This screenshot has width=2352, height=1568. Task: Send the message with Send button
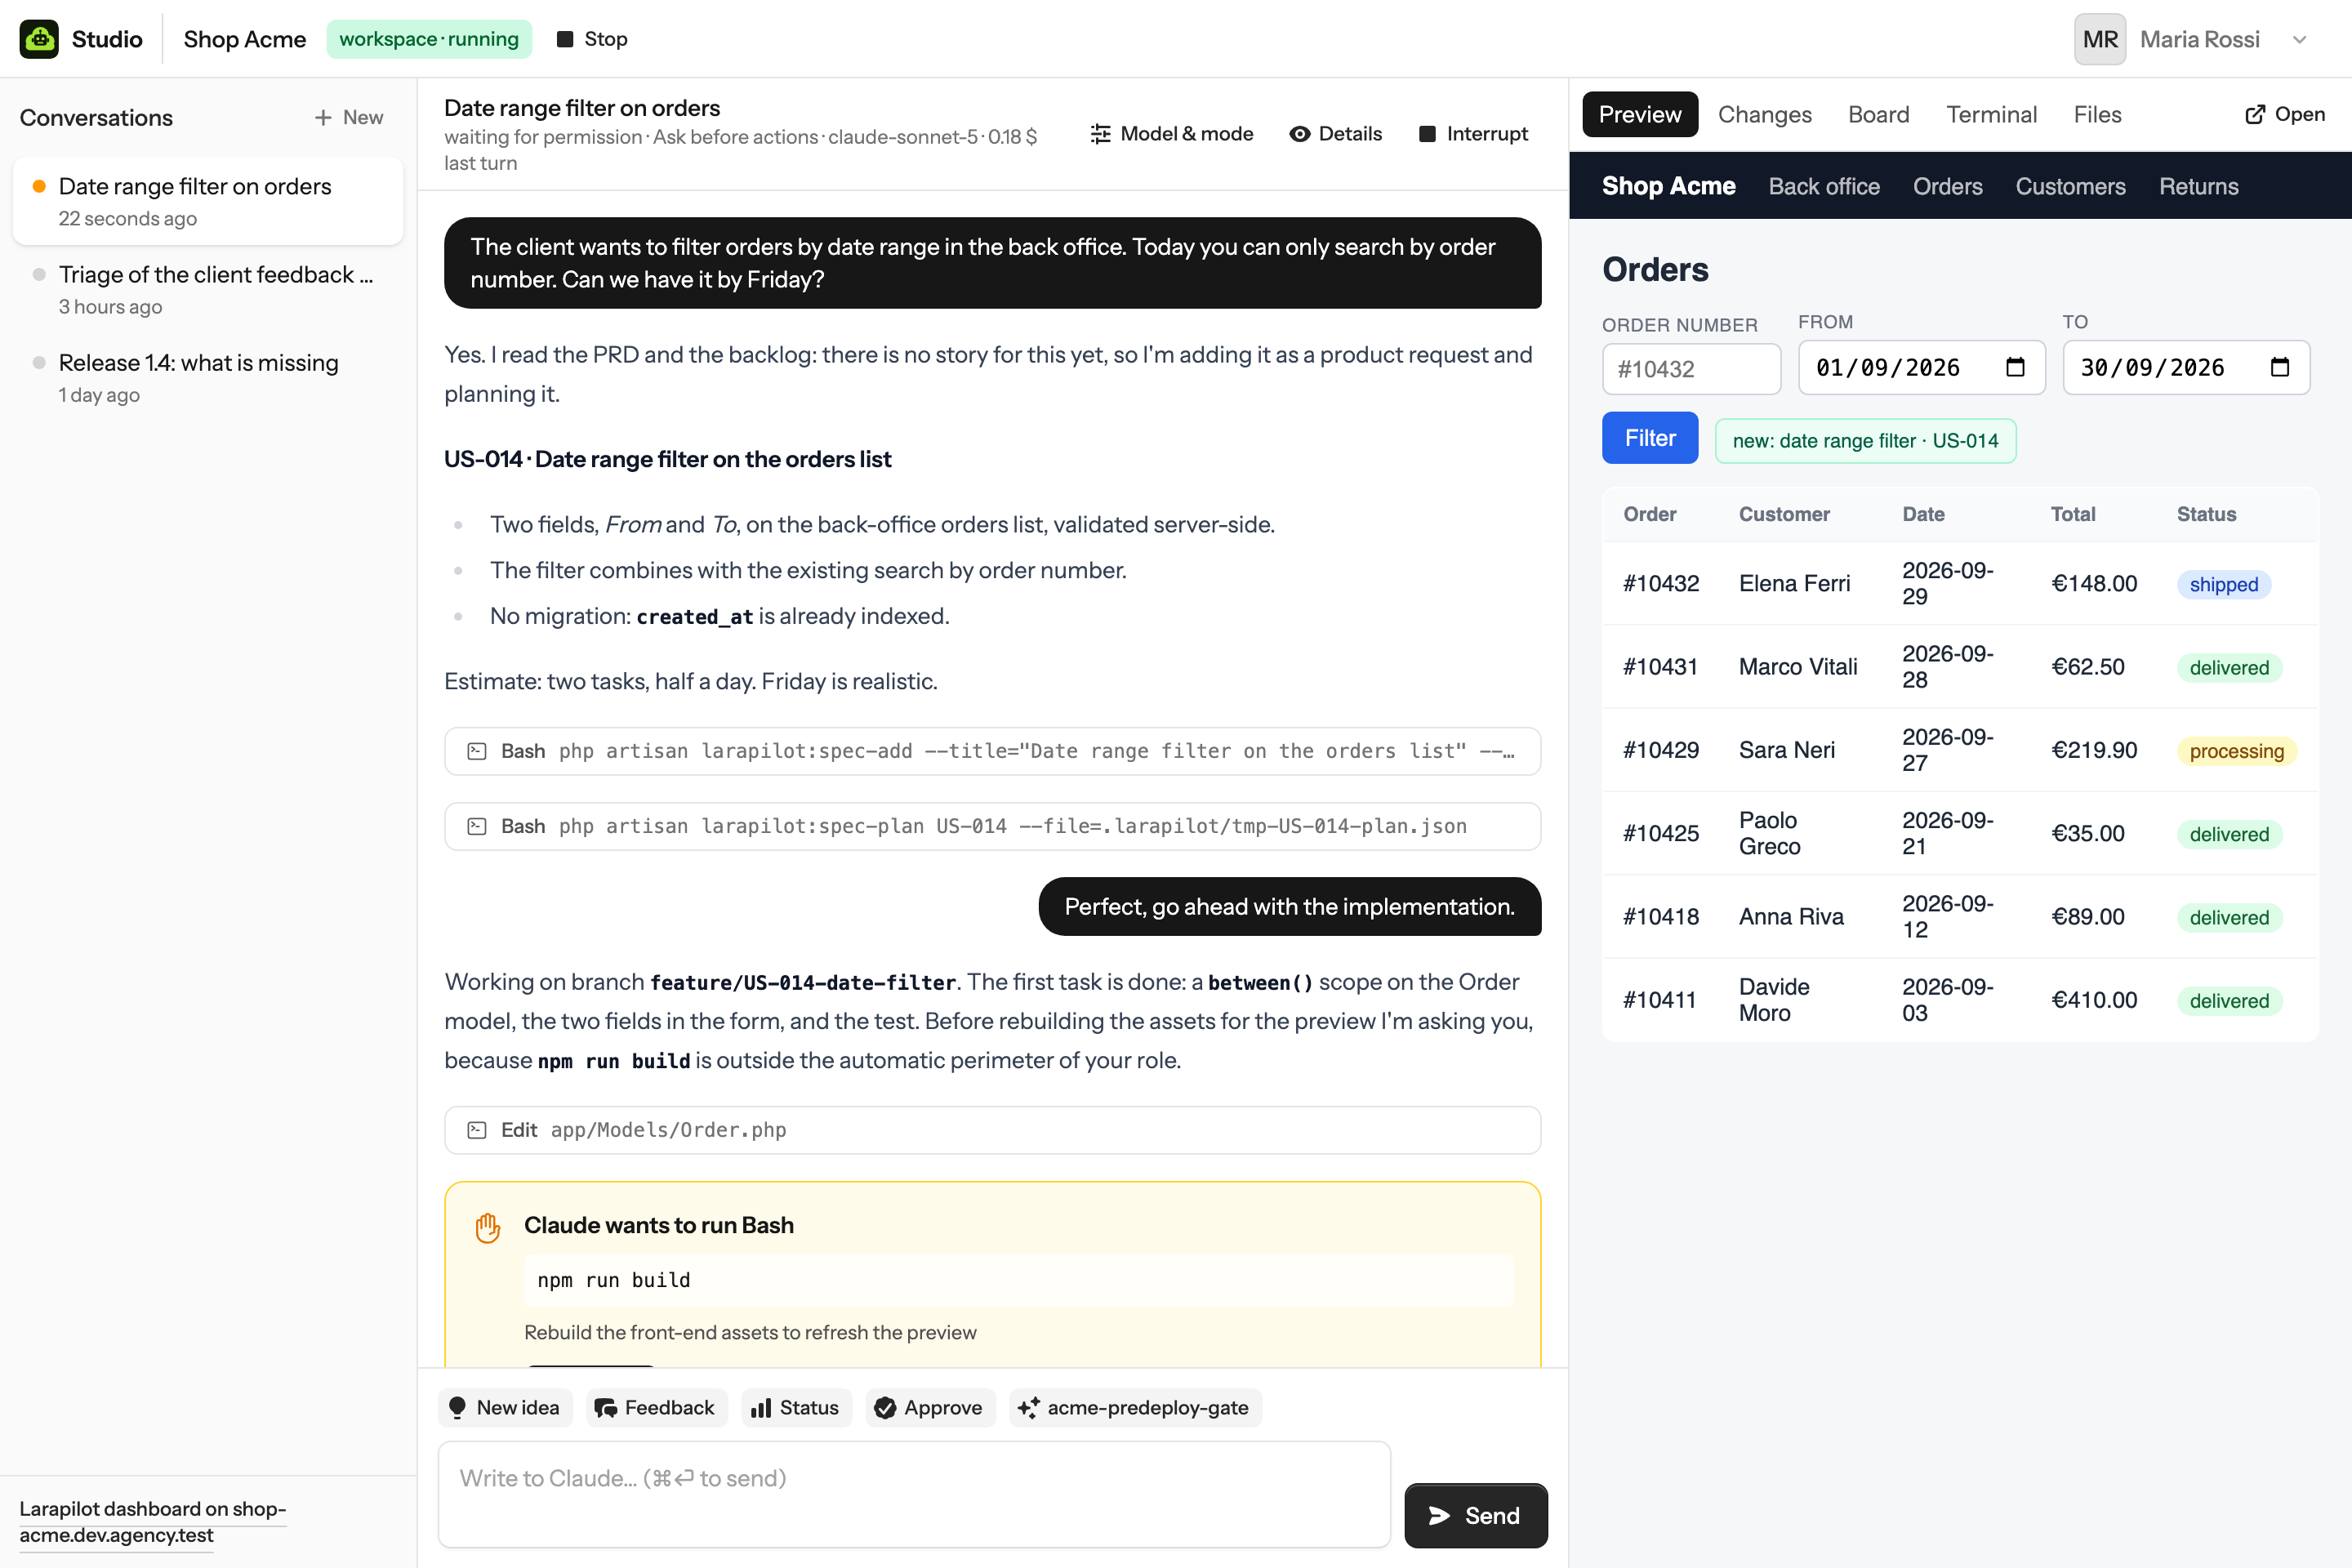pos(1476,1515)
